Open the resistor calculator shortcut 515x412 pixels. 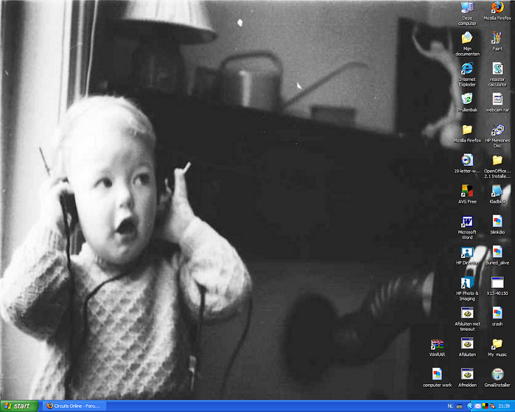click(497, 69)
